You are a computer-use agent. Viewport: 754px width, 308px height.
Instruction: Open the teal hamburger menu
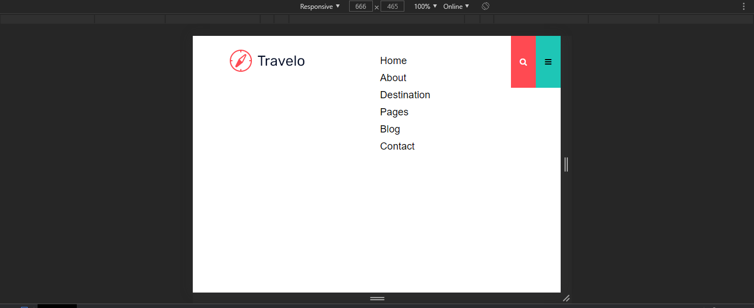click(548, 62)
